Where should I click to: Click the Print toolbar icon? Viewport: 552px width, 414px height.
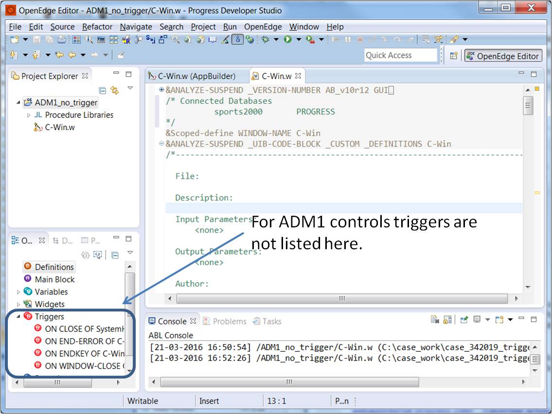pyautogui.click(x=61, y=39)
